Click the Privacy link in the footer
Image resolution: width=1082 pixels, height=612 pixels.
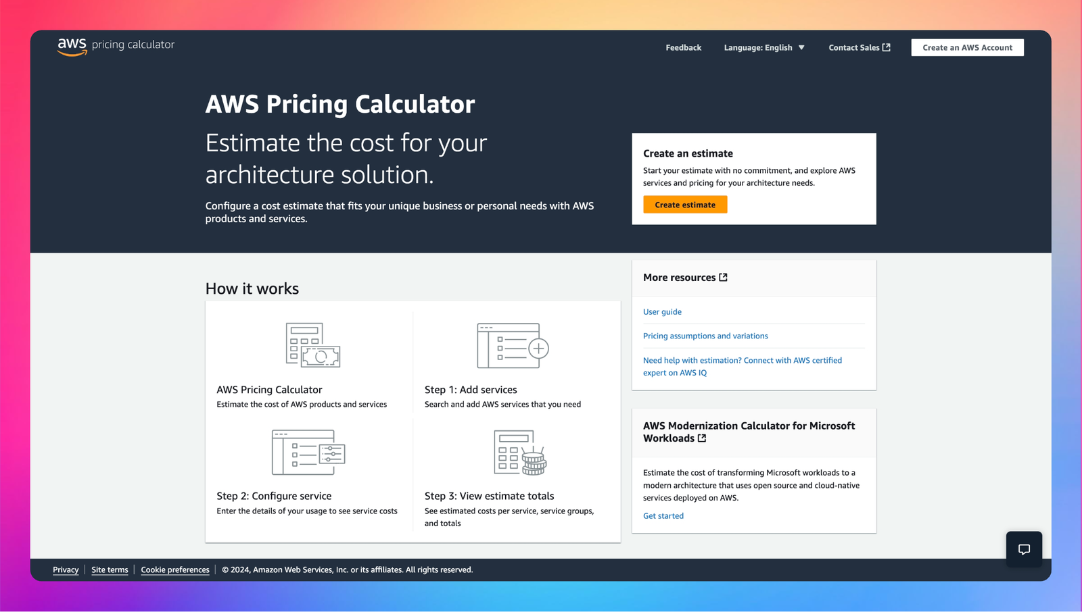[x=65, y=569]
